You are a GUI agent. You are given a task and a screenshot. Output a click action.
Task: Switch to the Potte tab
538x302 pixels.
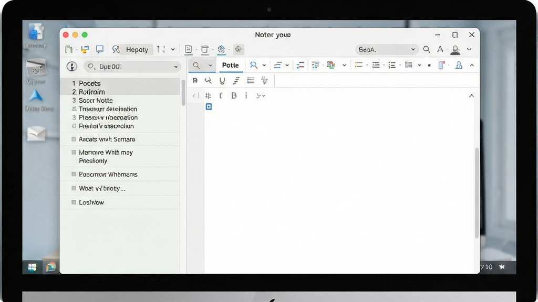230,66
